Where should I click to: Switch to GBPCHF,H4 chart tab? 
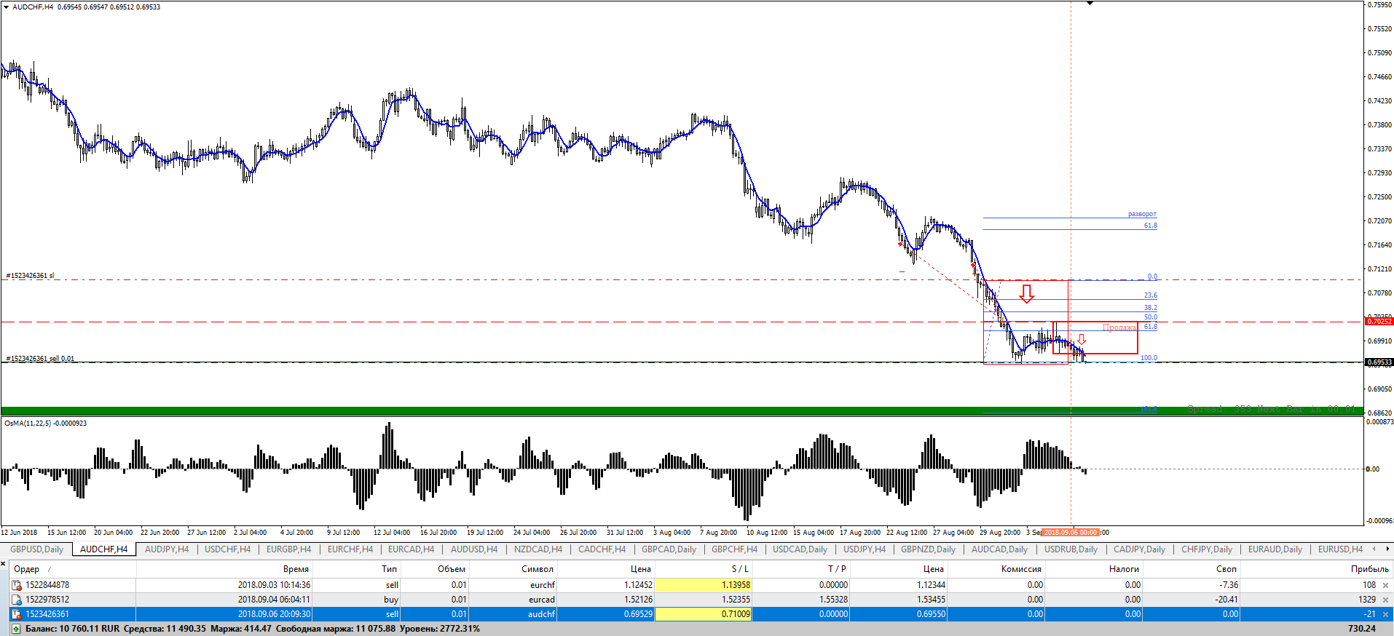(734, 549)
